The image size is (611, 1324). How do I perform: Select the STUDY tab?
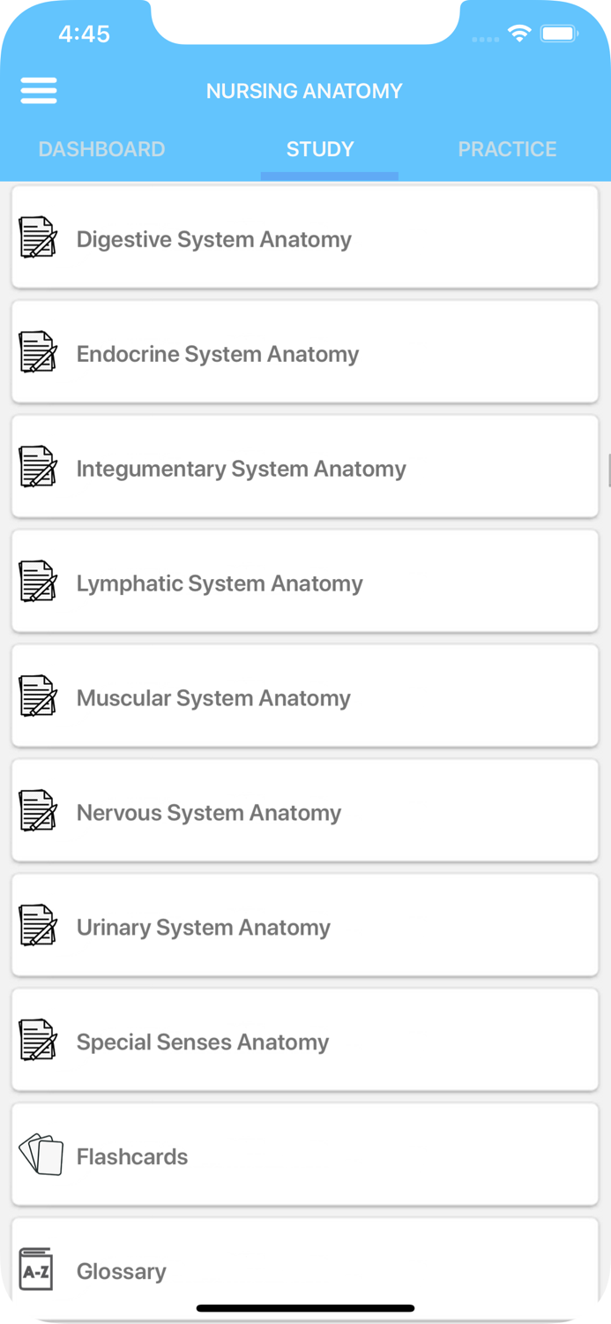tap(319, 149)
